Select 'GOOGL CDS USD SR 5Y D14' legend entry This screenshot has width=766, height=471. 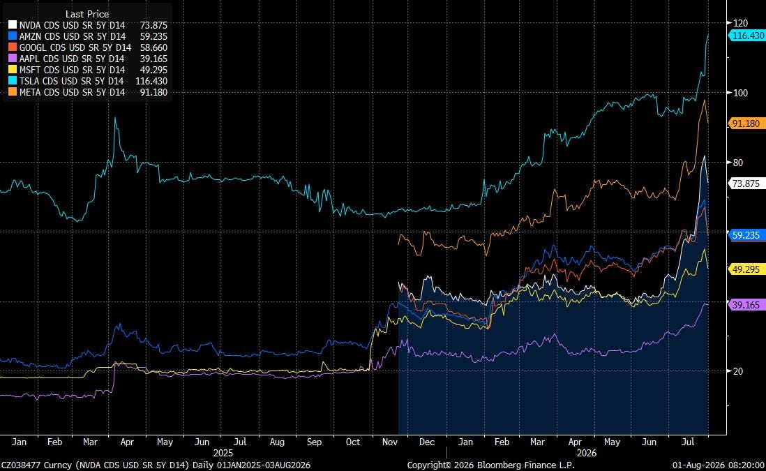pyautogui.click(x=75, y=47)
